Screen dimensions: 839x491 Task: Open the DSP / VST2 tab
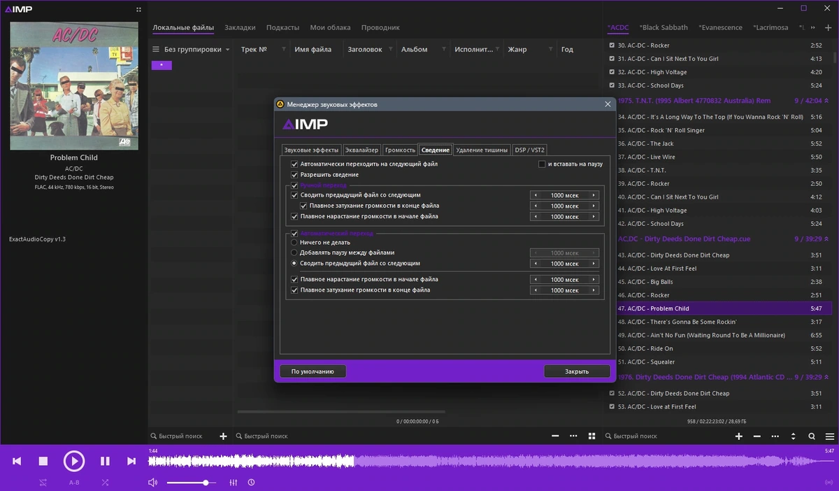point(529,150)
